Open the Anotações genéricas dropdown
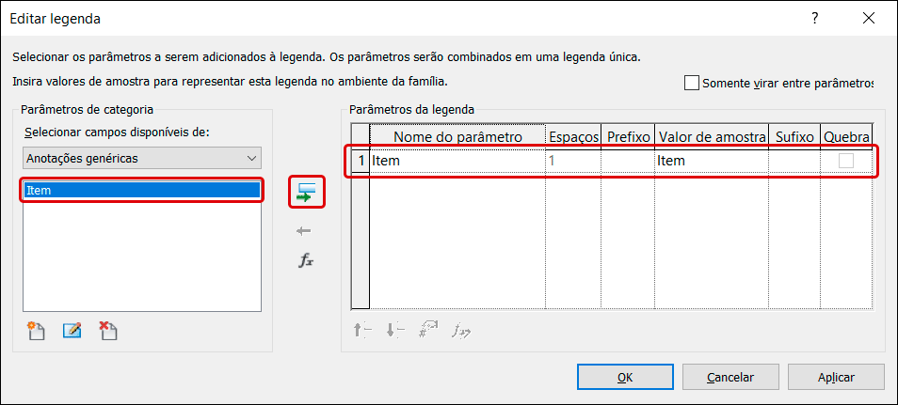 click(x=142, y=158)
